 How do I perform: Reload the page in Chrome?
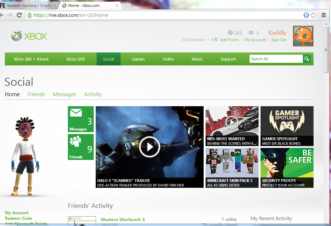click(x=19, y=15)
